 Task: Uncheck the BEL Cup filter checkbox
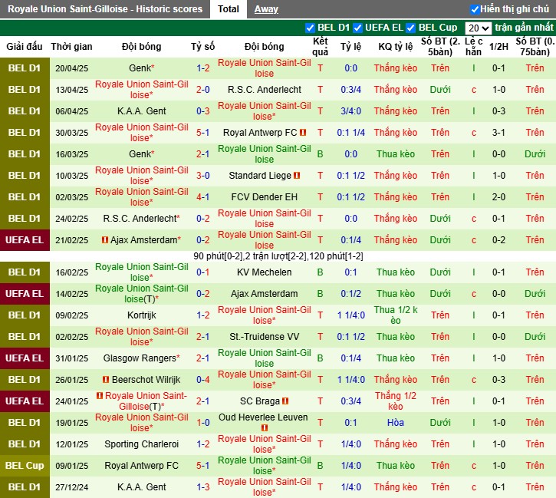click(x=410, y=28)
